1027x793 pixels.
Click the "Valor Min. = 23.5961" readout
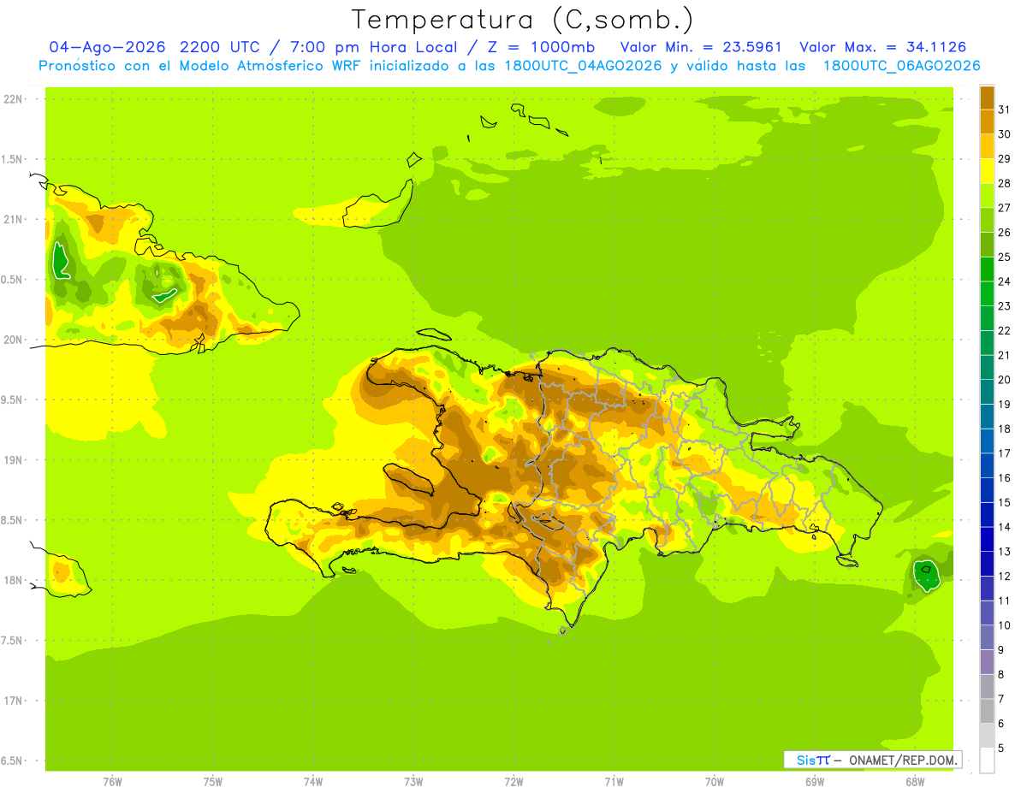coord(701,47)
